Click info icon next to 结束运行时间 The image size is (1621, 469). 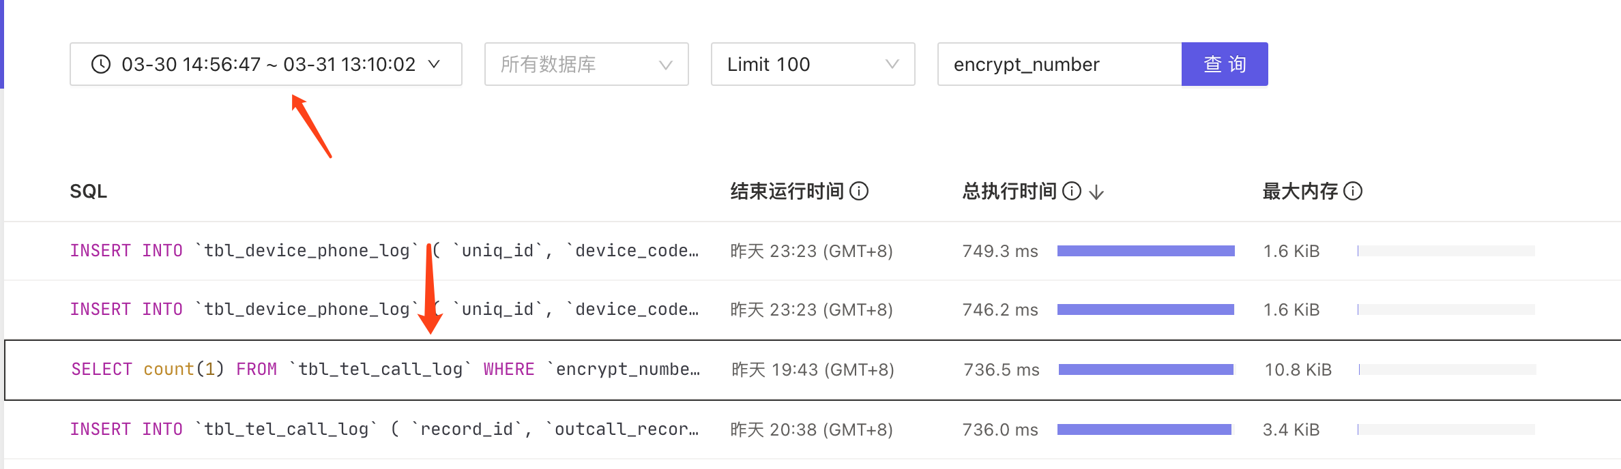(x=859, y=192)
